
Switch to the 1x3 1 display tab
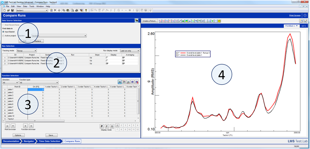tap(303, 26)
